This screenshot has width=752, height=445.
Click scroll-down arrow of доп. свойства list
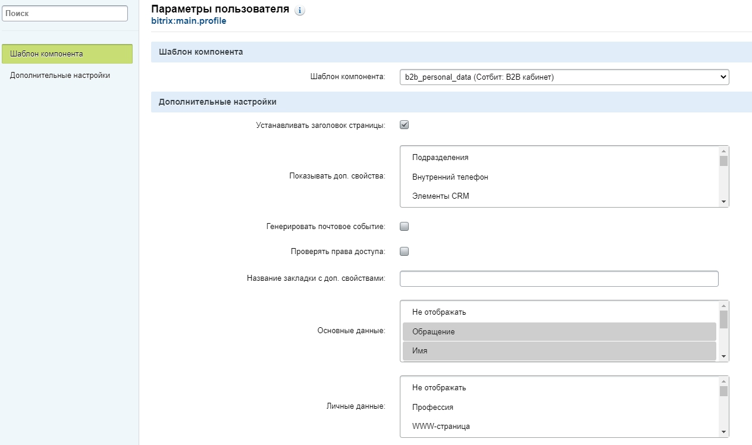point(723,202)
